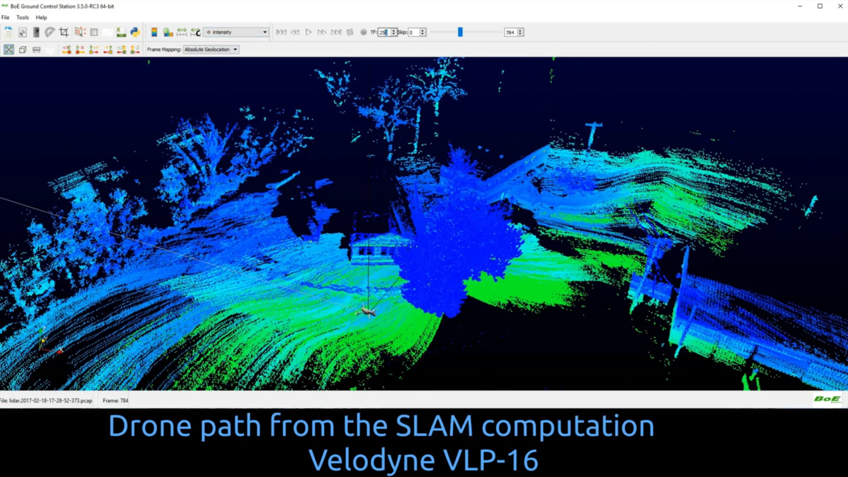
Task: Click the rainbow color map icon
Action: coord(154,32)
